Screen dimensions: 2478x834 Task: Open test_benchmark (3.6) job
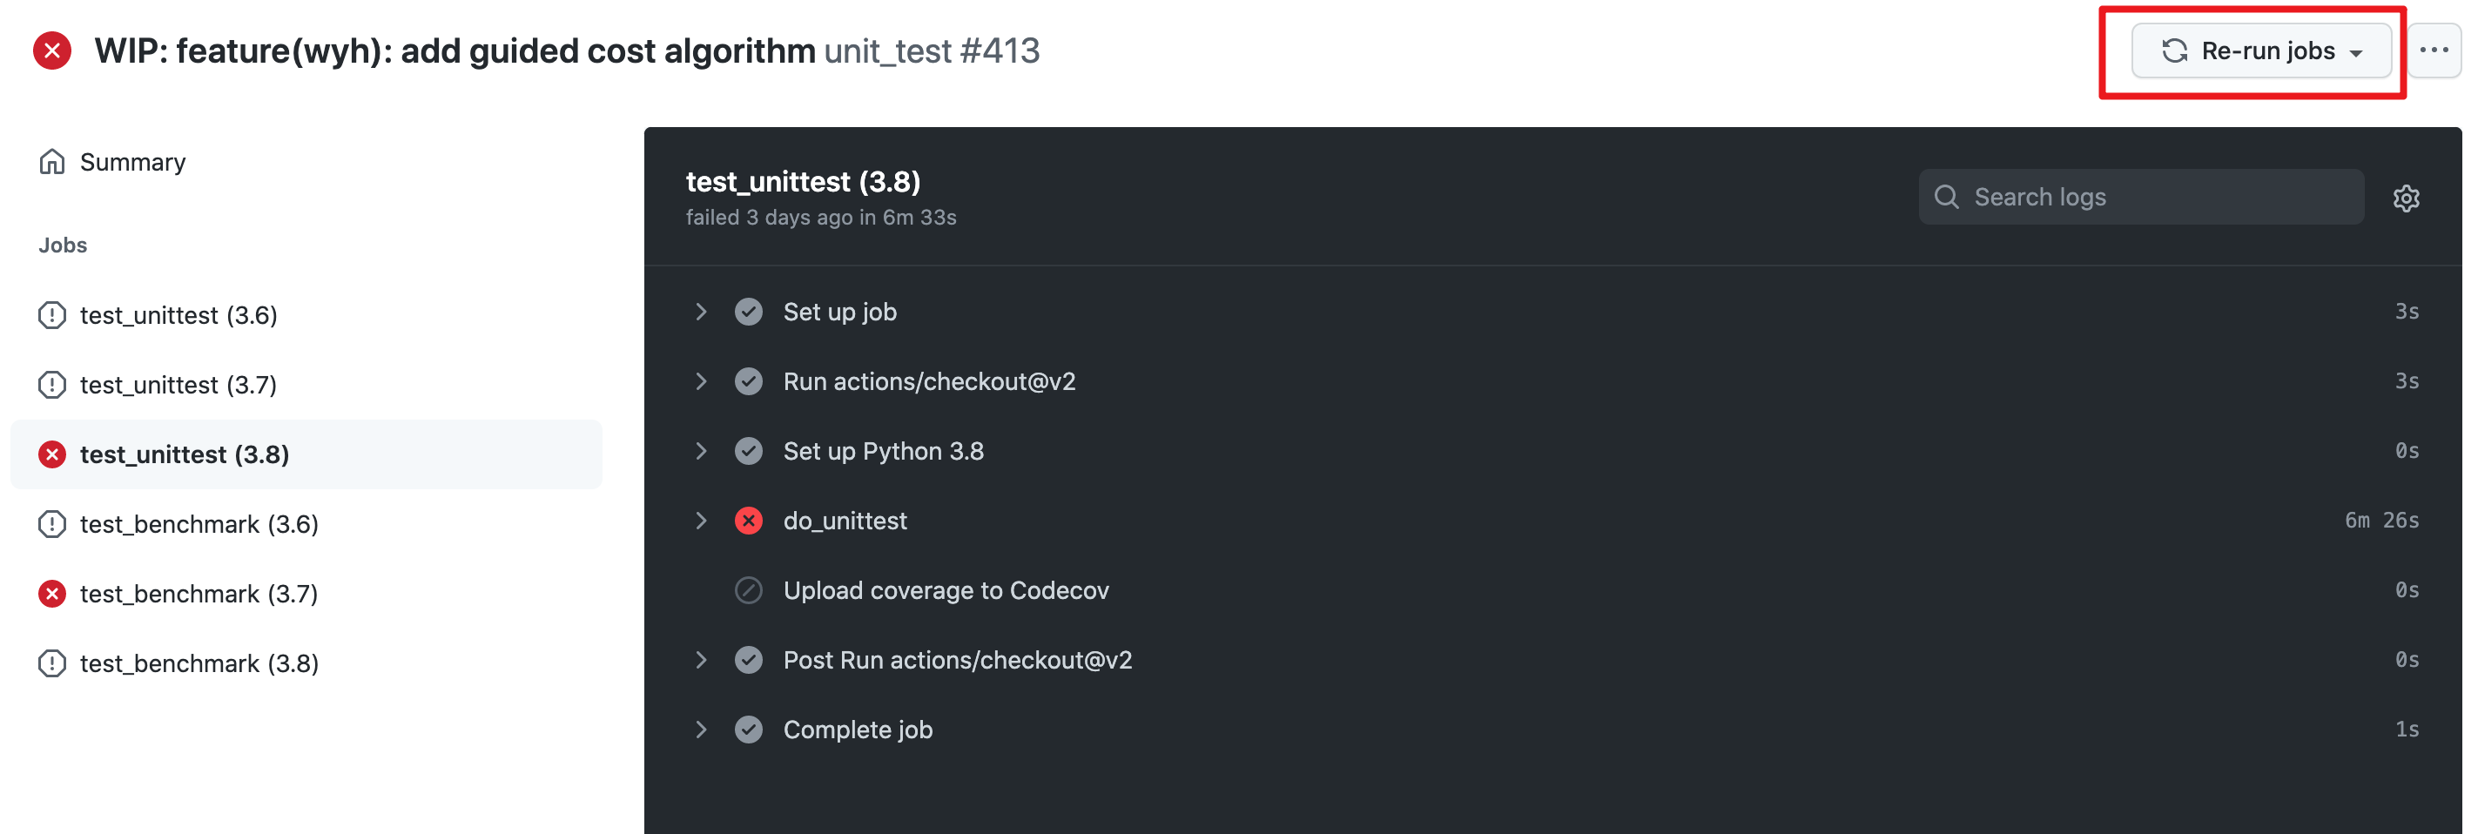click(199, 524)
